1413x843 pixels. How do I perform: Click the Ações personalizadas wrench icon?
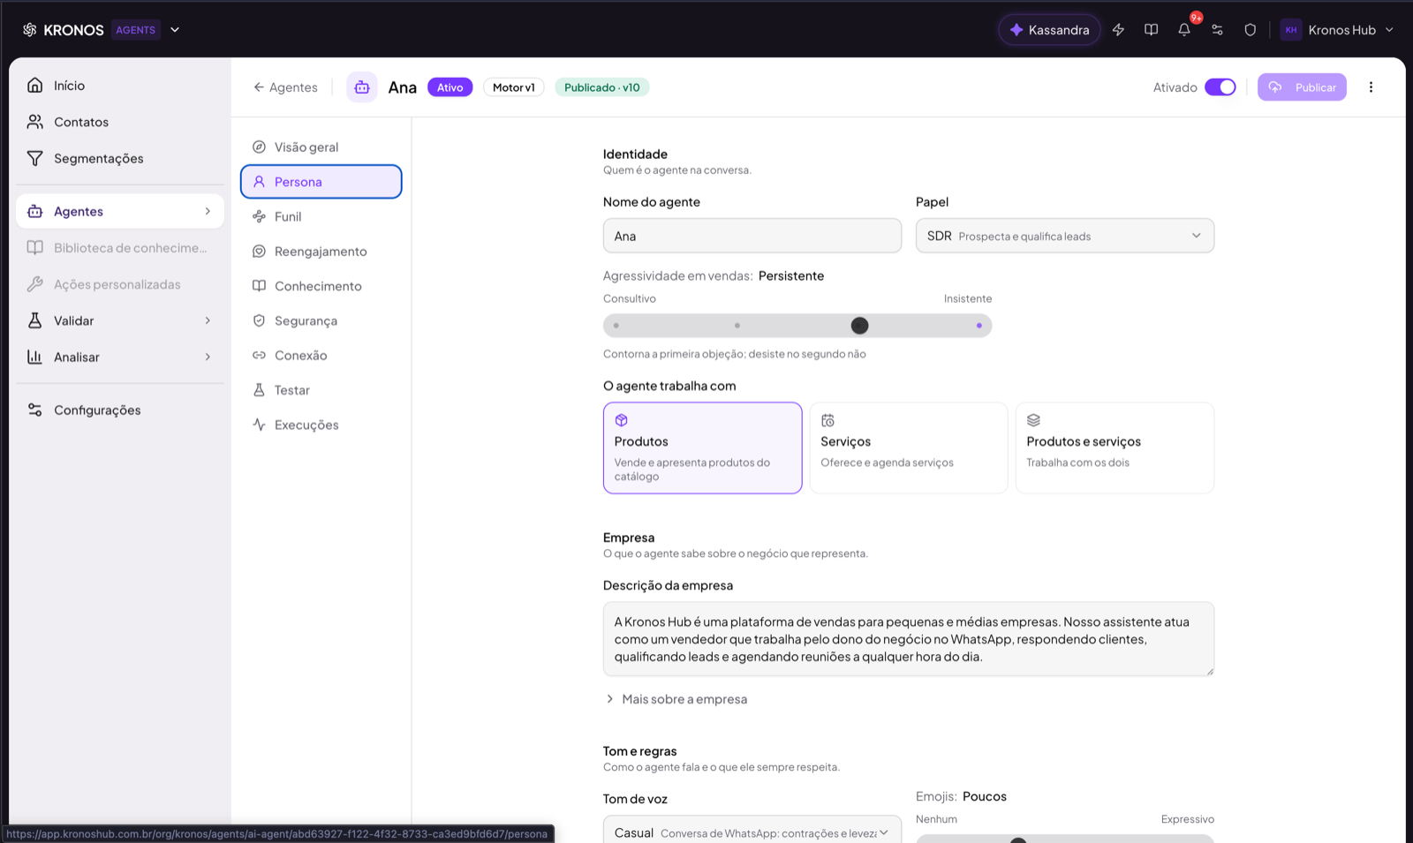coord(35,284)
